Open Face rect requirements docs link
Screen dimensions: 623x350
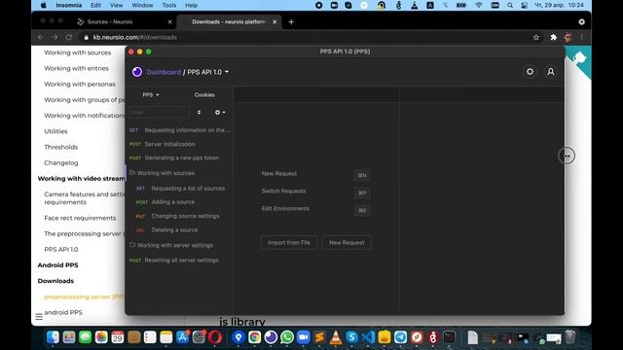[80, 218]
